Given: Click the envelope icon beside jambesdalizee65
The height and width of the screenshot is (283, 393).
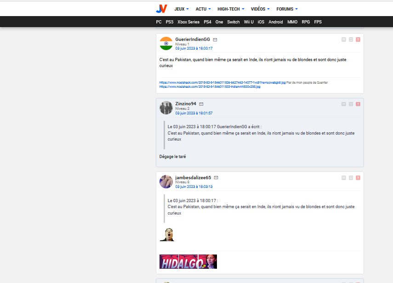Looking at the screenshot, I should coord(216,177).
